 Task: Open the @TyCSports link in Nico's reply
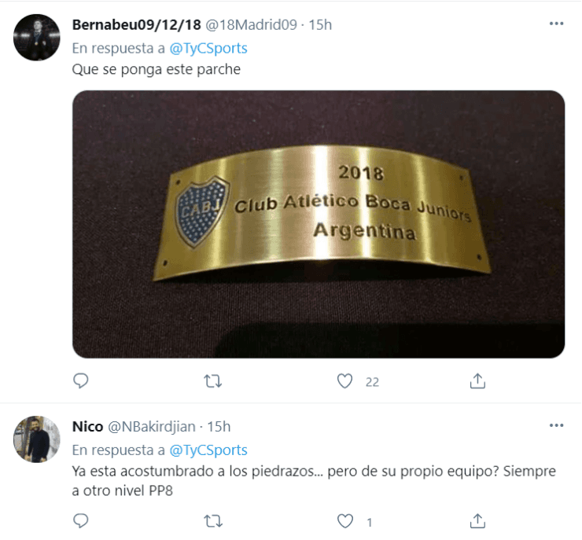[208, 450]
